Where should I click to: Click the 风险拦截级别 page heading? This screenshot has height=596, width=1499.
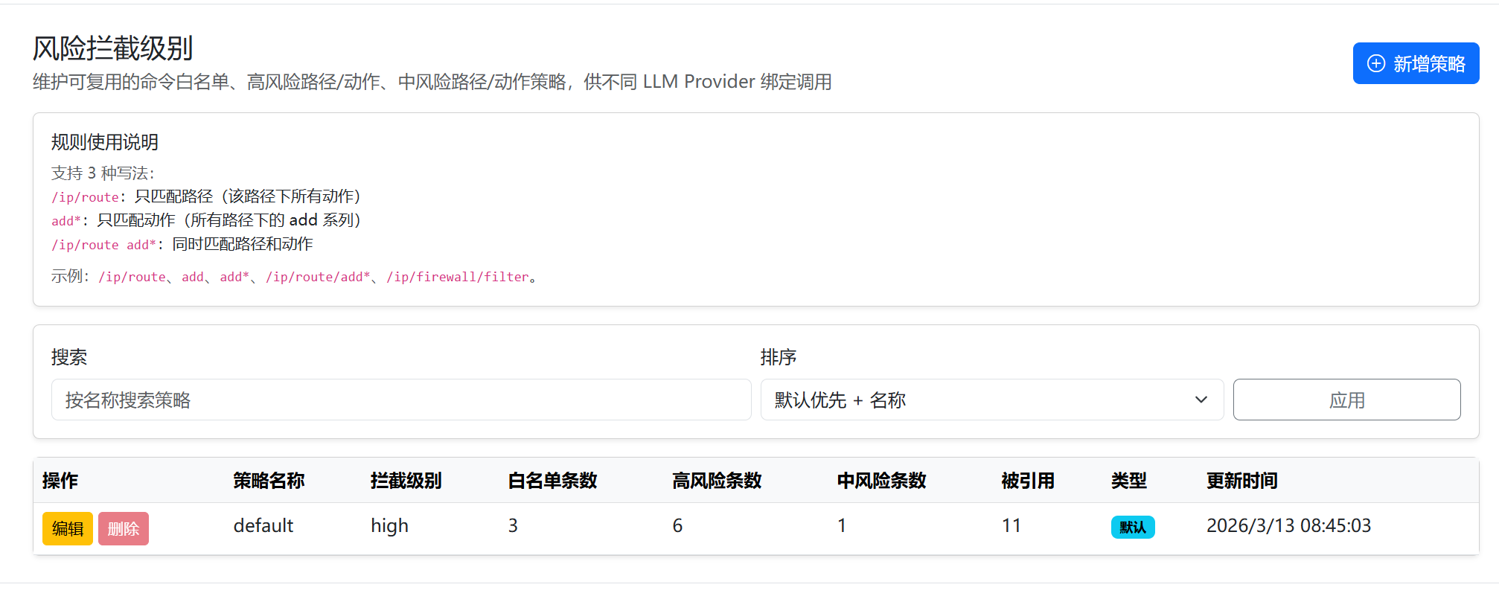(113, 48)
